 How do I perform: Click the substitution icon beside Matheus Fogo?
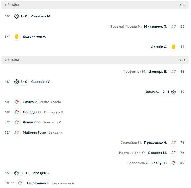click(x=17, y=132)
